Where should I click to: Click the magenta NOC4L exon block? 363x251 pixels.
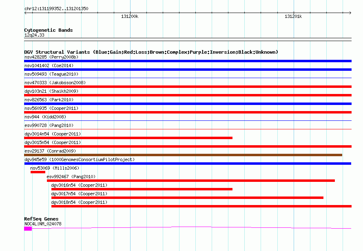point(28,229)
